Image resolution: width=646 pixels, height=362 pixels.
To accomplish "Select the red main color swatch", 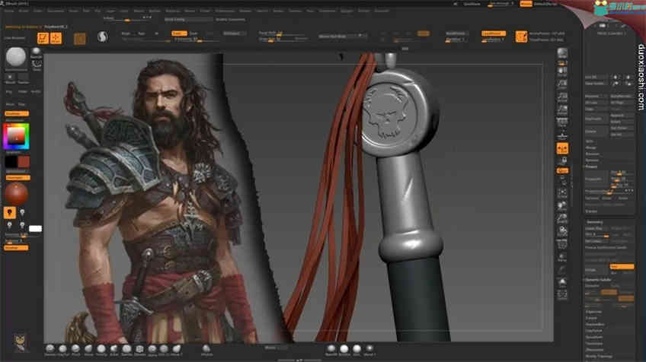I will coord(24,162).
